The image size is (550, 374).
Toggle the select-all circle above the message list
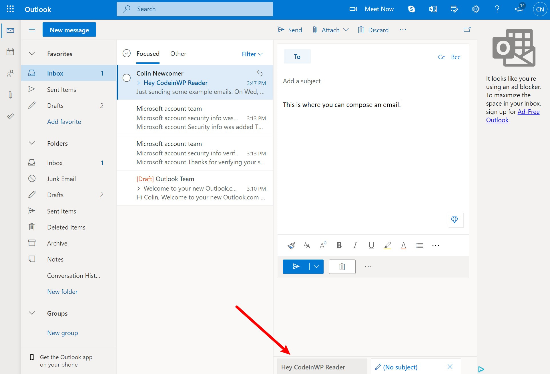pyautogui.click(x=127, y=53)
